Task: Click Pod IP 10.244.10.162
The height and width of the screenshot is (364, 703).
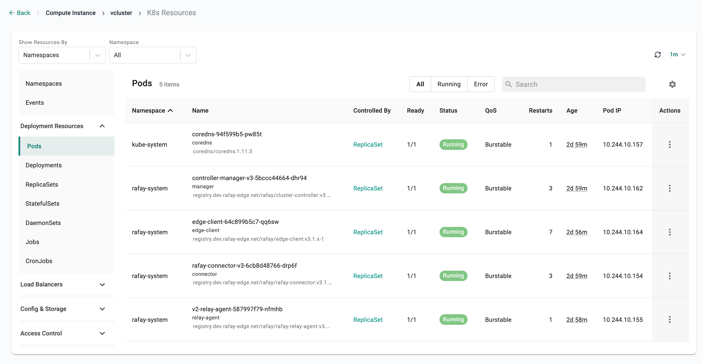Action: tap(623, 188)
